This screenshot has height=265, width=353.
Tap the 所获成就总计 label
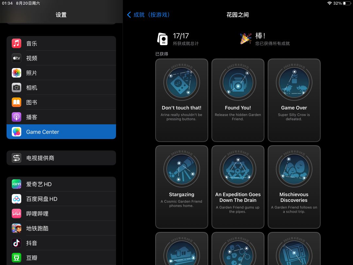(186, 44)
